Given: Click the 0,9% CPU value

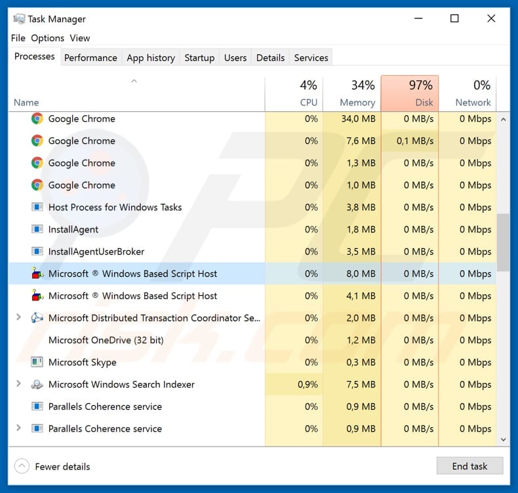Looking at the screenshot, I should pos(308,384).
